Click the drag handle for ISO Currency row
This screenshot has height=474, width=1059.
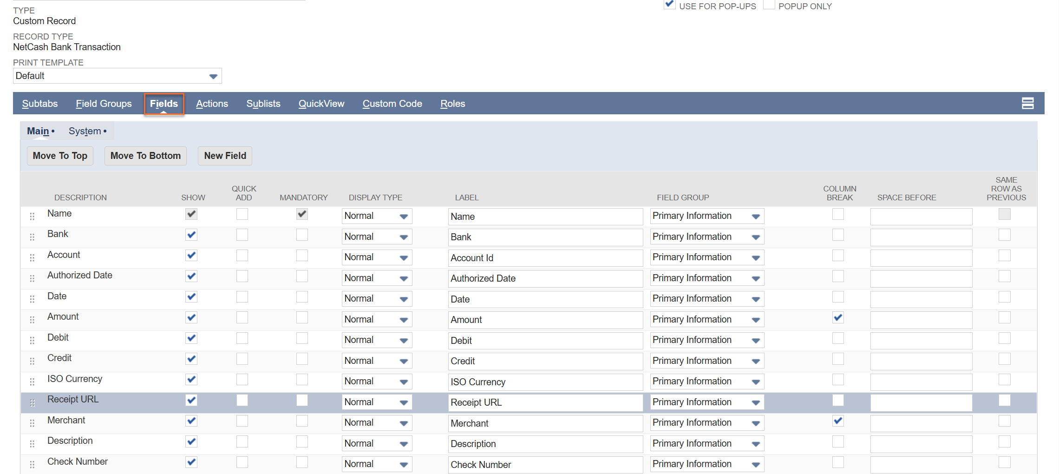(32, 382)
